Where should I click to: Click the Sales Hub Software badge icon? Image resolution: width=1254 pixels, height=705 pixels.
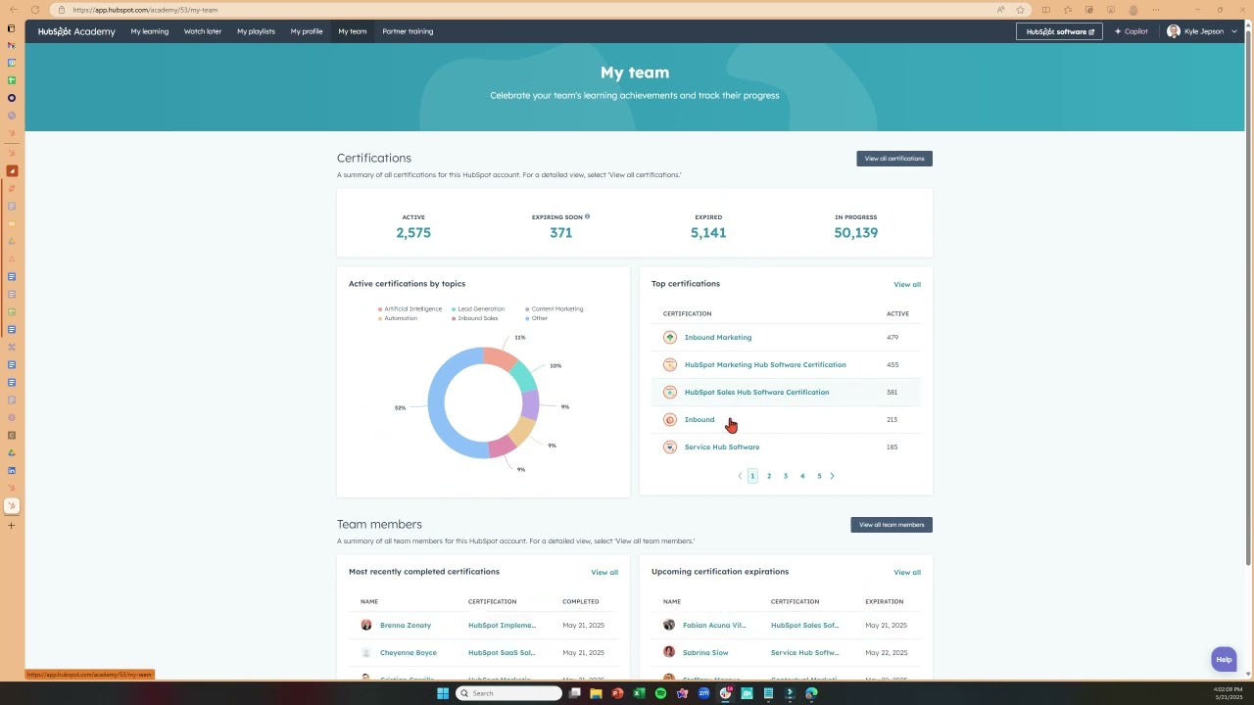pyautogui.click(x=670, y=393)
